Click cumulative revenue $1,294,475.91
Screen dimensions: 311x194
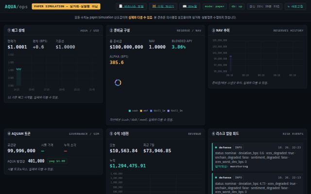(x=128, y=166)
